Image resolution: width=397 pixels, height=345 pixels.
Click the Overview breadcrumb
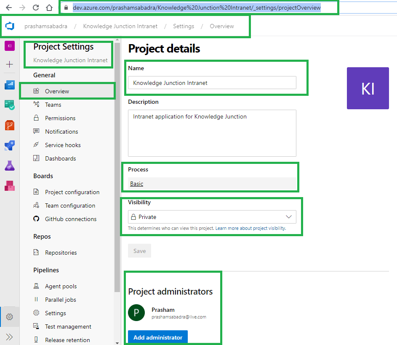coord(222,26)
